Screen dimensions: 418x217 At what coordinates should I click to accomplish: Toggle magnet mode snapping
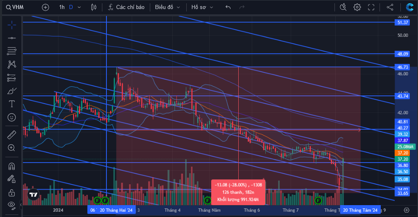point(11,166)
